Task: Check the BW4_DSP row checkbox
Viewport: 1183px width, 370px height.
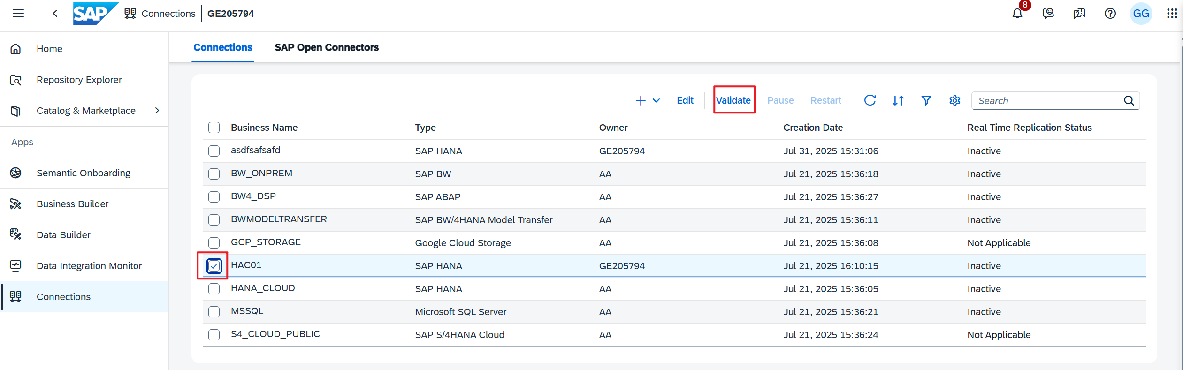Action: (214, 197)
